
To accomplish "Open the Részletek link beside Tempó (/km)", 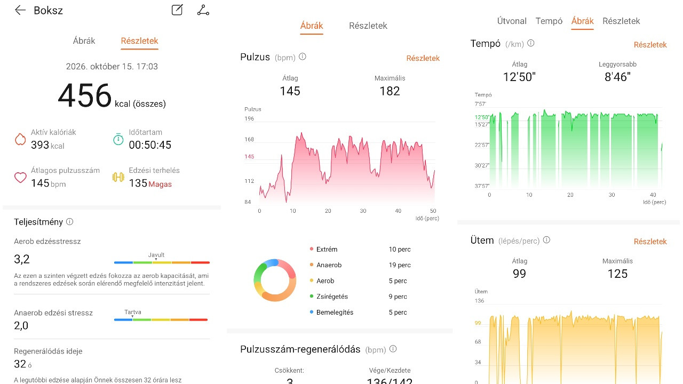I will pos(650,45).
